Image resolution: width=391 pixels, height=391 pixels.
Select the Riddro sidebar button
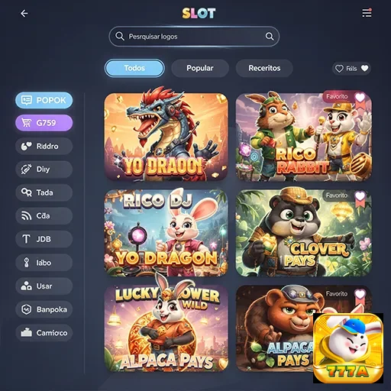point(44,146)
